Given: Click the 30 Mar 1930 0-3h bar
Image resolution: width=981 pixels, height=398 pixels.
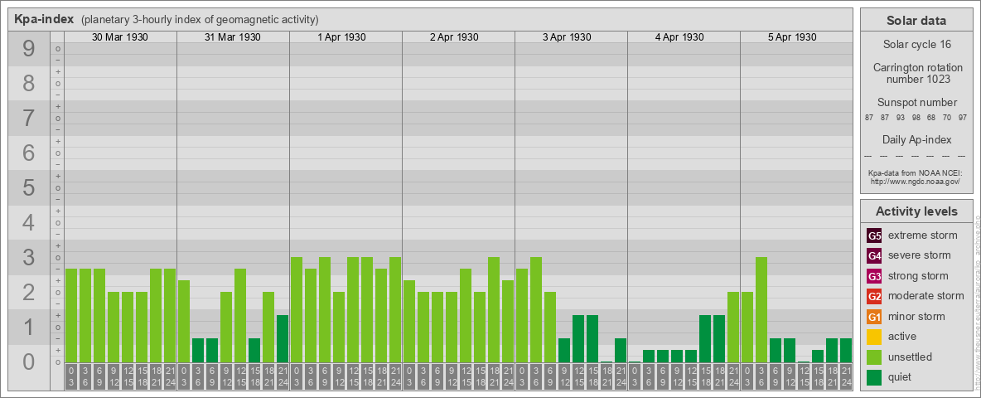Looking at the screenshot, I should point(71,315).
